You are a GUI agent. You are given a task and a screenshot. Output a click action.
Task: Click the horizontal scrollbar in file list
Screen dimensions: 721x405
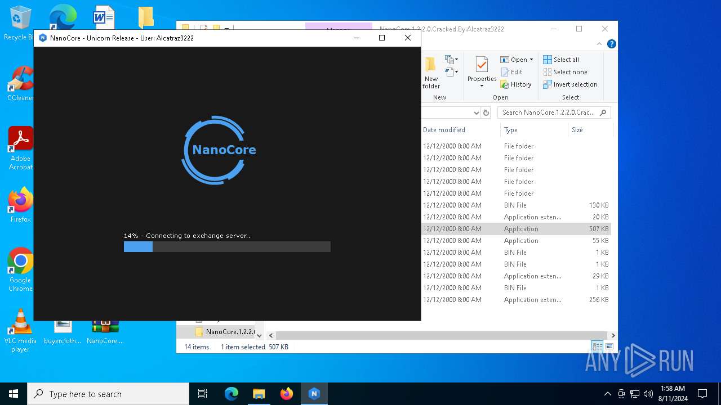click(441, 335)
